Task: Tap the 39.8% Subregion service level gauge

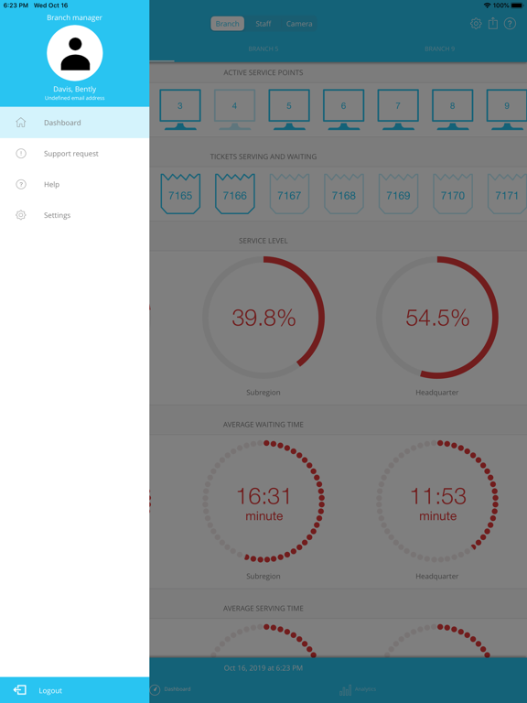Action: point(263,318)
